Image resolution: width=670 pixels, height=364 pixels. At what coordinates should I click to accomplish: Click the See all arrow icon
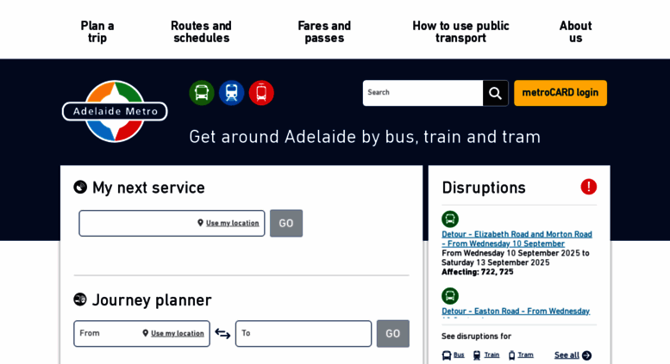[x=586, y=355]
